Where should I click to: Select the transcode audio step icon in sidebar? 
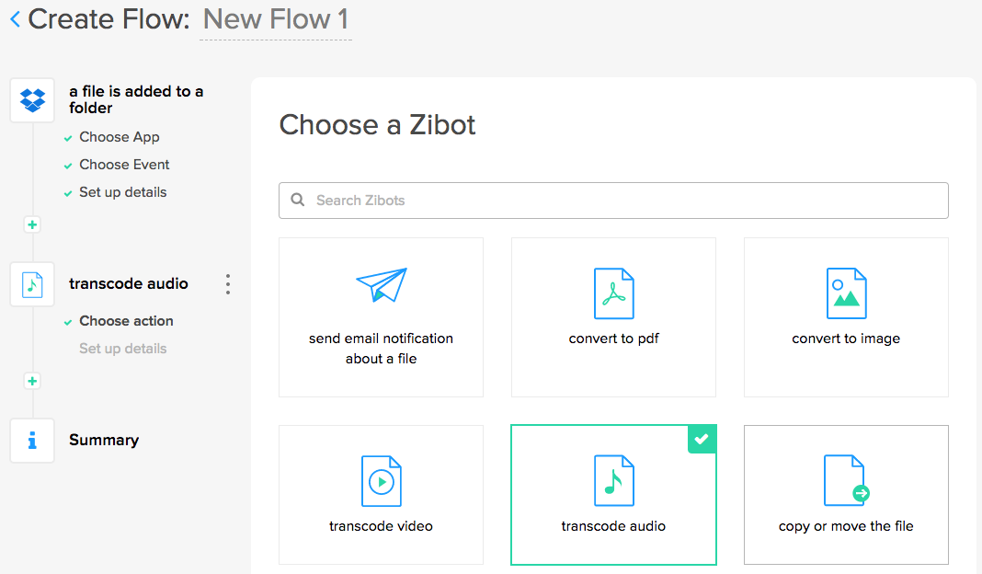[32, 284]
